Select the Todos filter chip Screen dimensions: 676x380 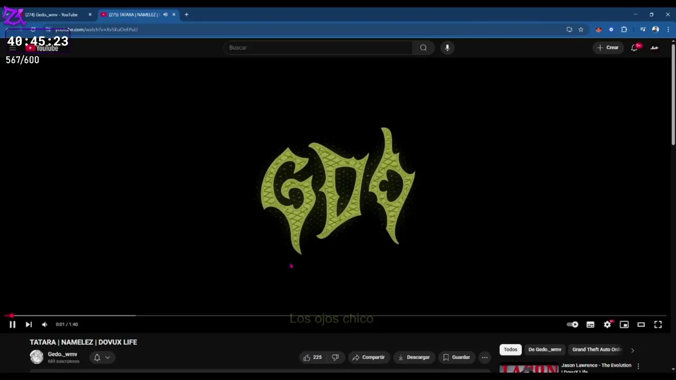click(510, 349)
